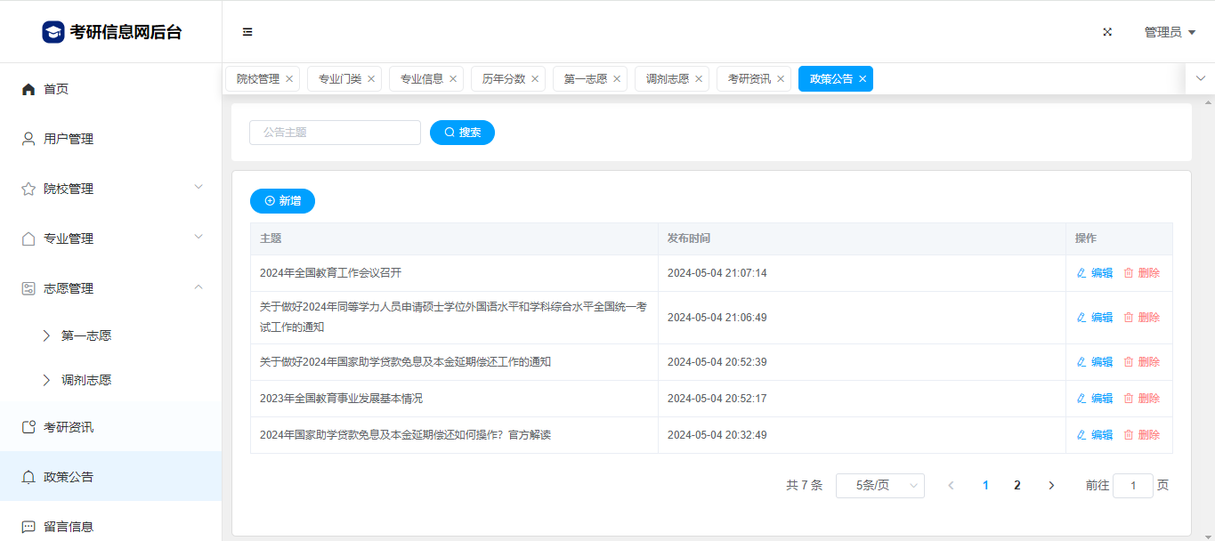Select 调剂志愿 in the sidebar
The width and height of the screenshot is (1215, 541).
click(86, 380)
